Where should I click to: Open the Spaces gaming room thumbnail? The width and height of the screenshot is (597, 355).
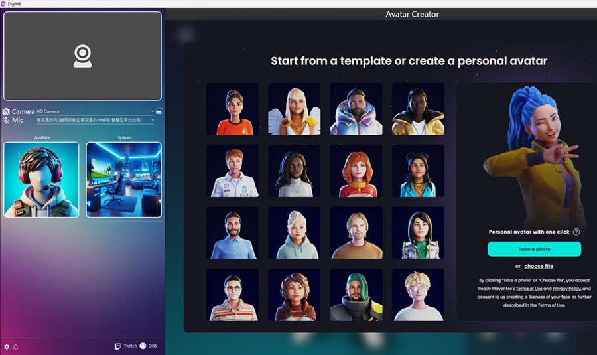pos(124,180)
